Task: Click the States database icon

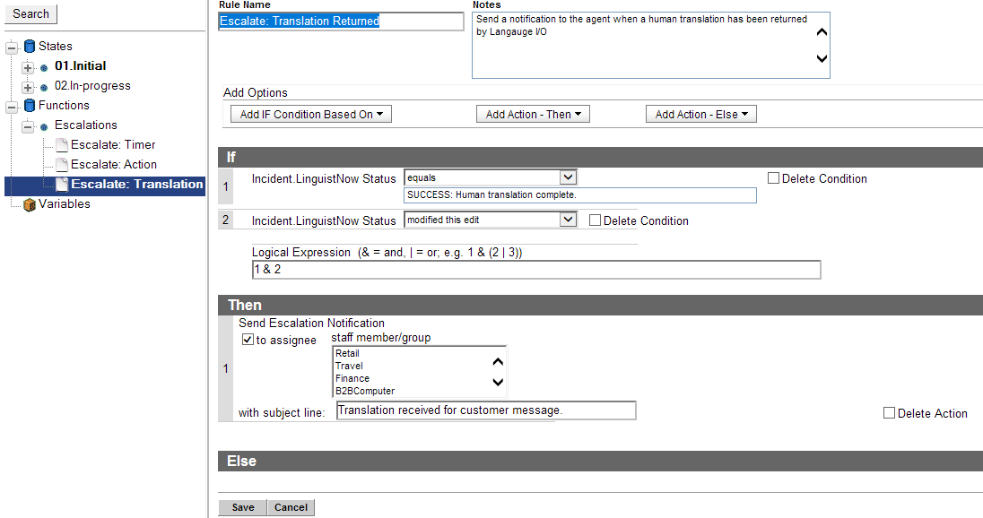Action: pyautogui.click(x=30, y=47)
